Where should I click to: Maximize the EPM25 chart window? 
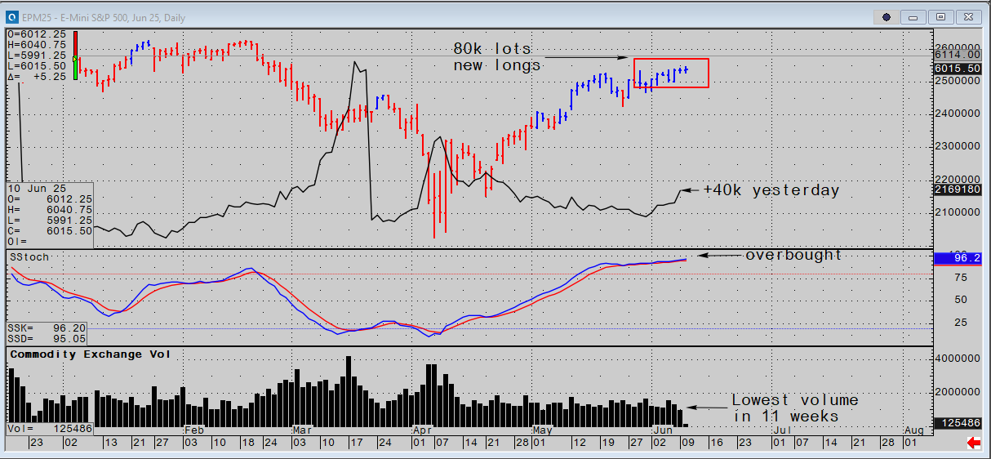click(x=941, y=16)
